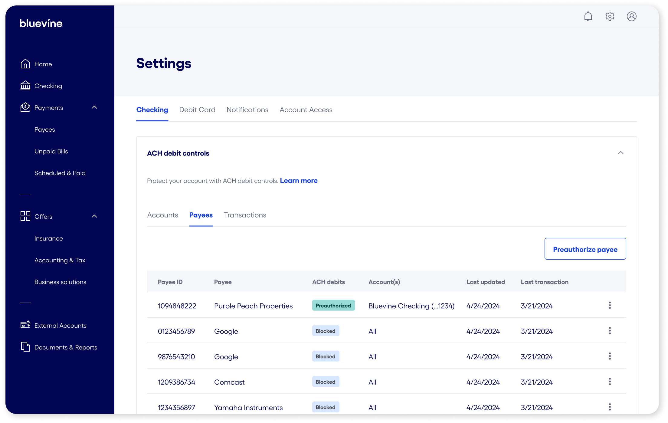The image size is (668, 423).
Task: Open options menu for payee 9876543210
Action: coord(610,356)
